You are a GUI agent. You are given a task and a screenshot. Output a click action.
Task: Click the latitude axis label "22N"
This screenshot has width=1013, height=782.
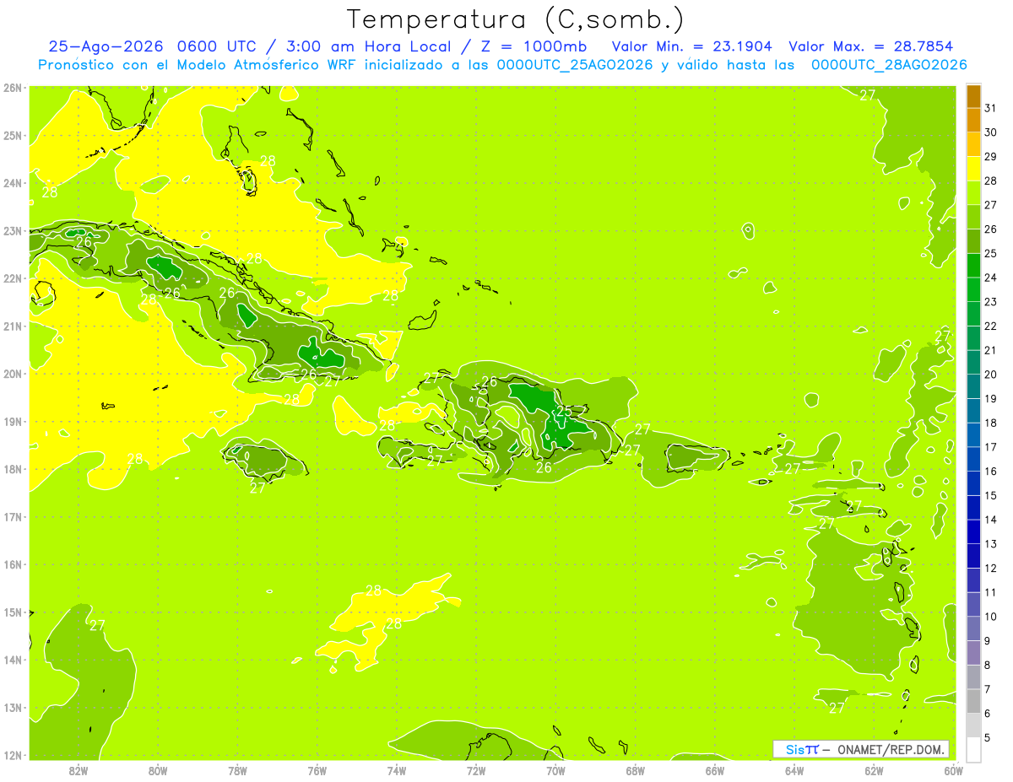(x=13, y=278)
